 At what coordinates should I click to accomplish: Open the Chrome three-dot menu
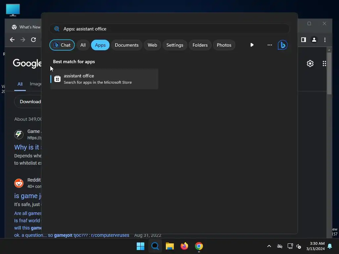tap(325, 40)
